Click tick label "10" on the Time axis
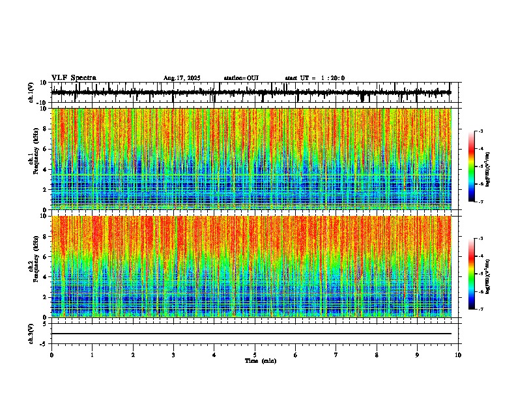 click(458, 355)
